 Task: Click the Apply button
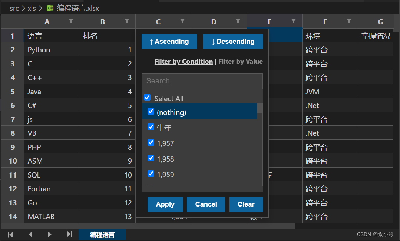[x=165, y=204]
